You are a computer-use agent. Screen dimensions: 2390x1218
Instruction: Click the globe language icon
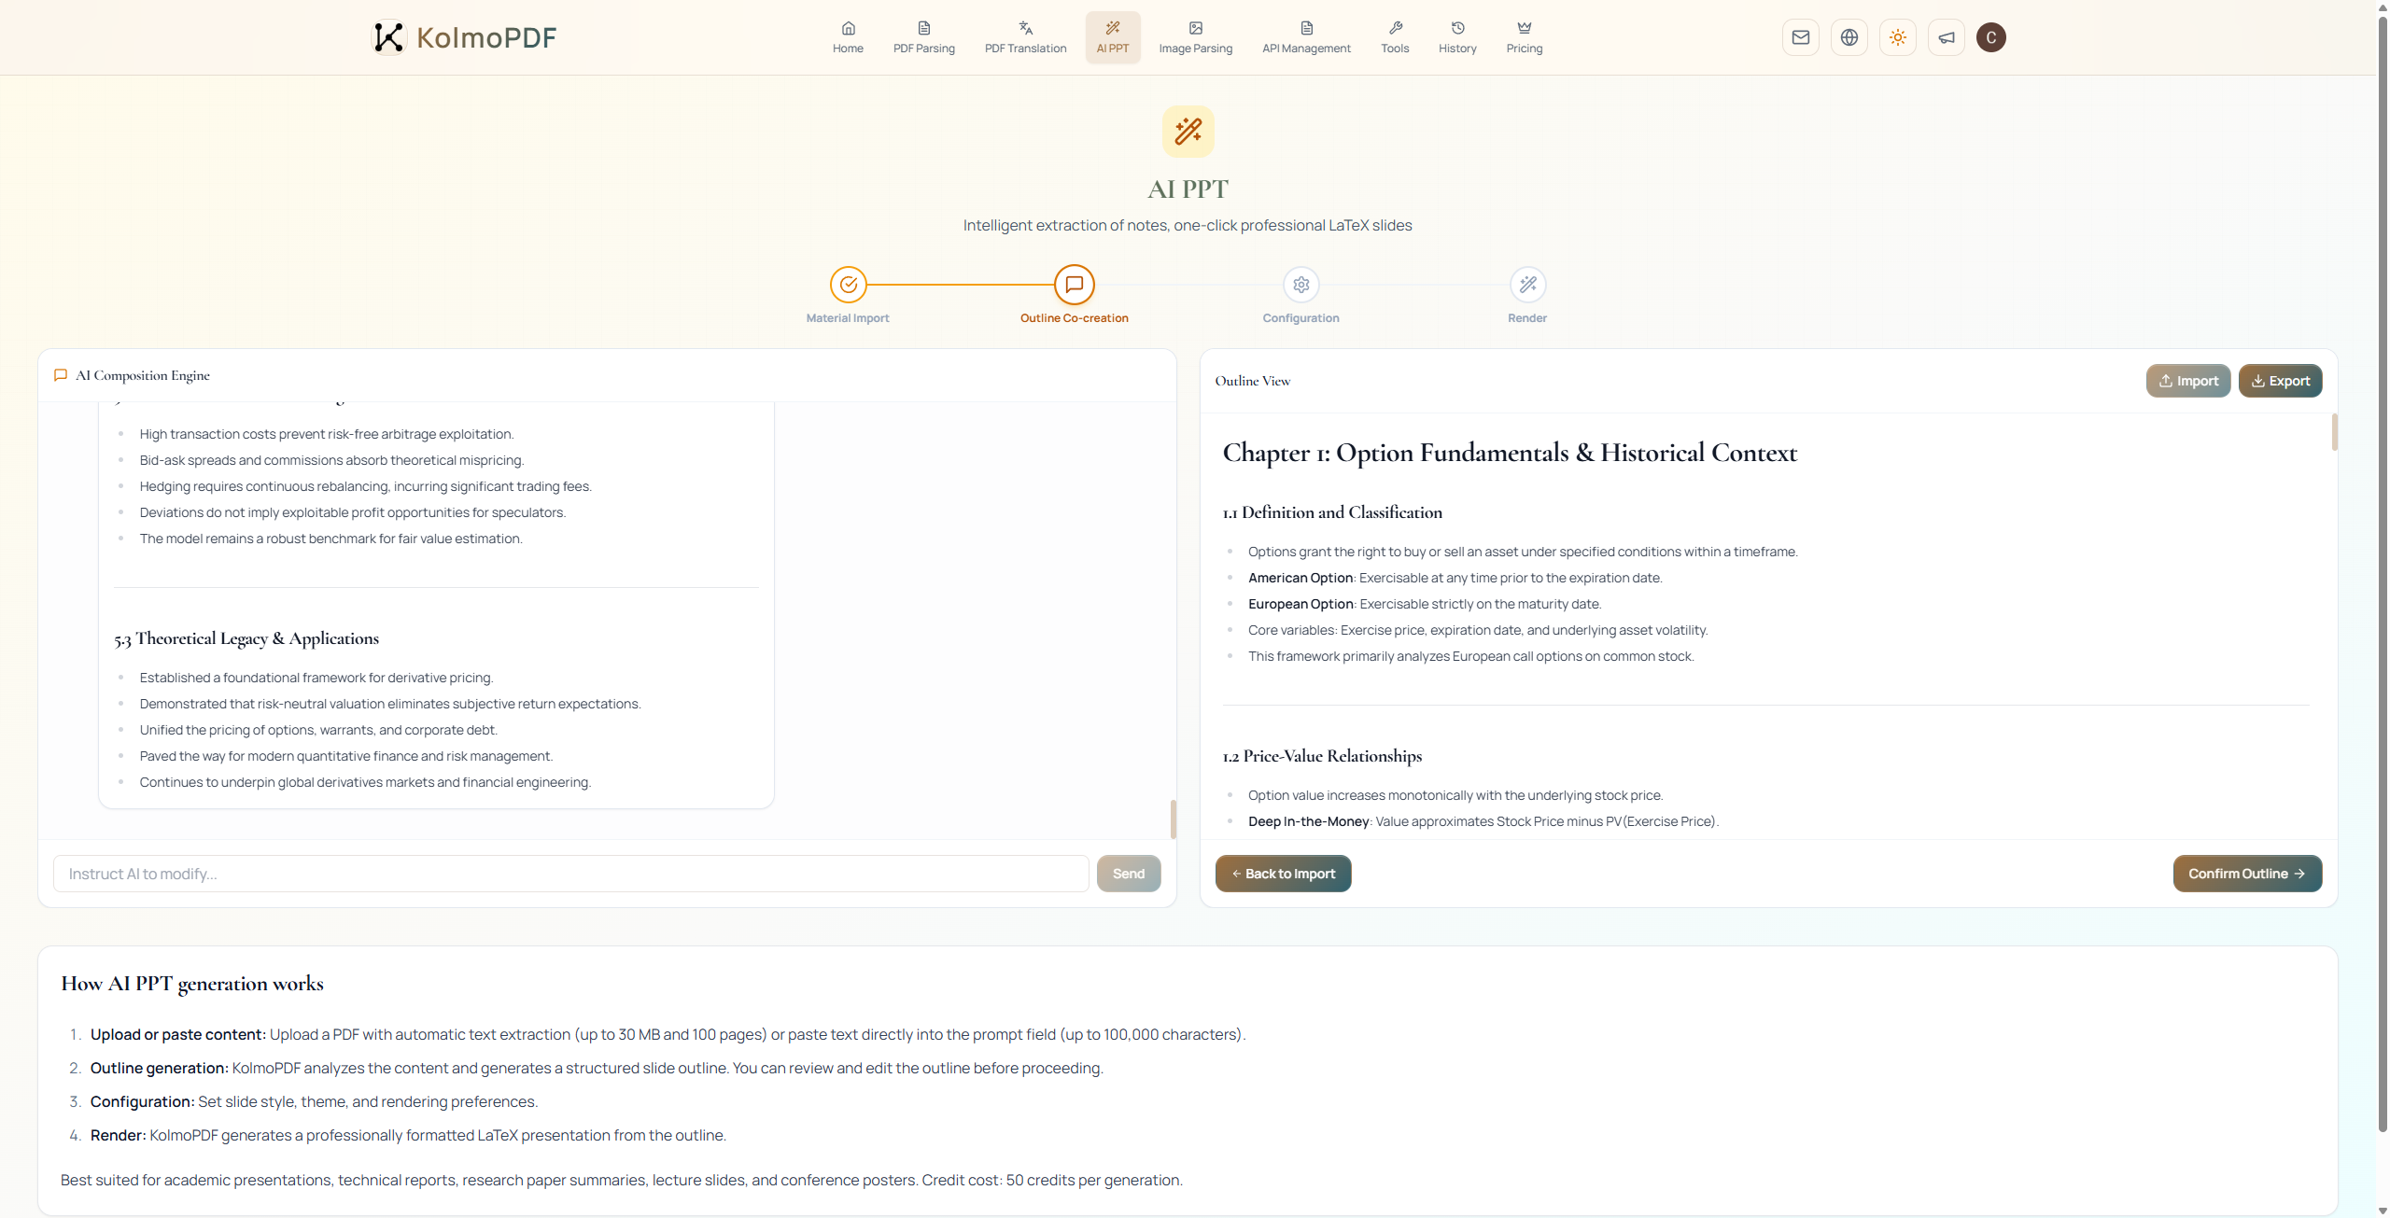[x=1849, y=37]
